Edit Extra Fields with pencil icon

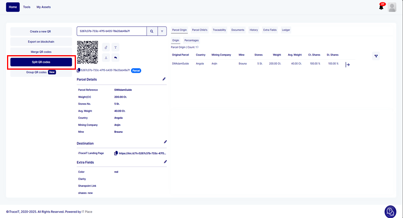click(165, 161)
